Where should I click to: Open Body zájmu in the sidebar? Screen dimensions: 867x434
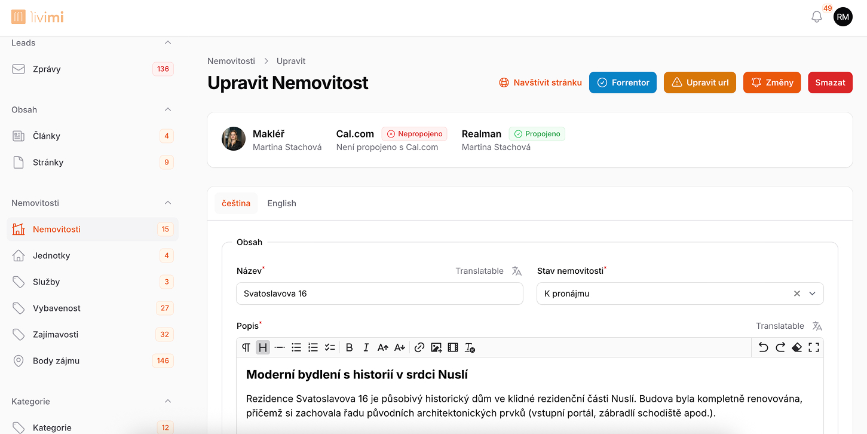pyautogui.click(x=93, y=360)
